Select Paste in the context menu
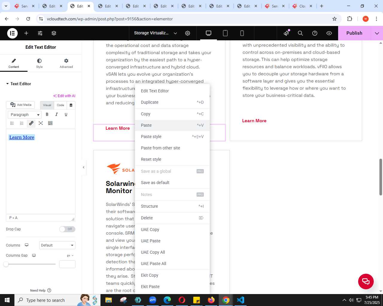383x306 pixels. pos(172,125)
